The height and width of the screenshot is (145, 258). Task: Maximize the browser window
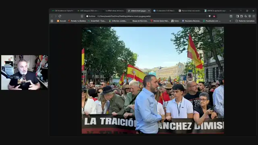[x=247, y=11]
